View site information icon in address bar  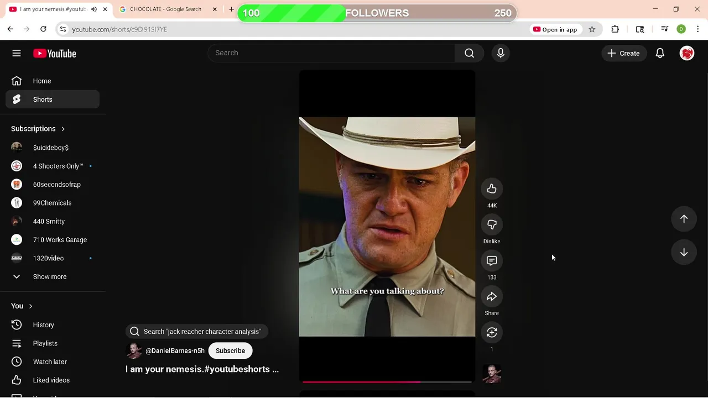[63, 29]
